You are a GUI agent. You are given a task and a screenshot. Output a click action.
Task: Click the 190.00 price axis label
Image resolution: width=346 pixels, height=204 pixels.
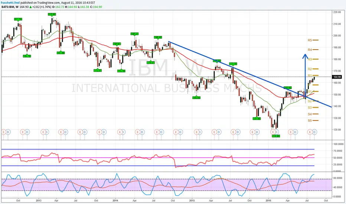pyautogui.click(x=337, y=47)
